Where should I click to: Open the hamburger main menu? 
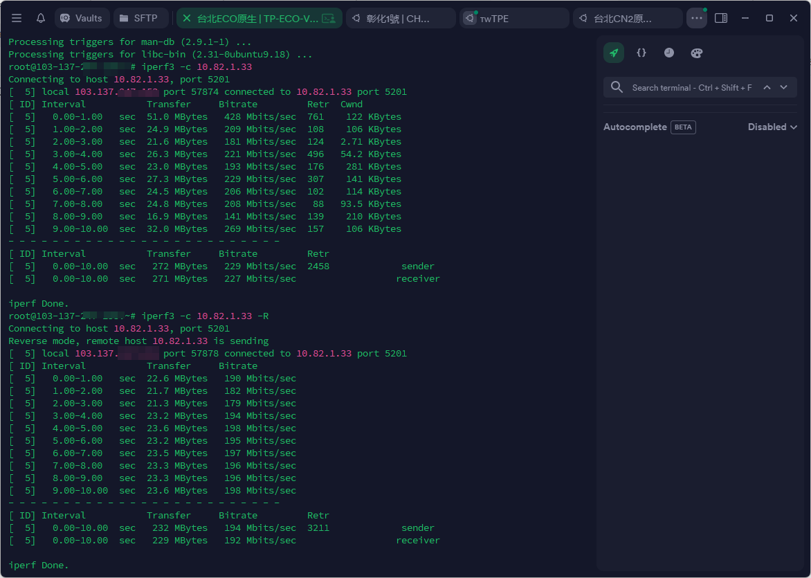point(17,18)
